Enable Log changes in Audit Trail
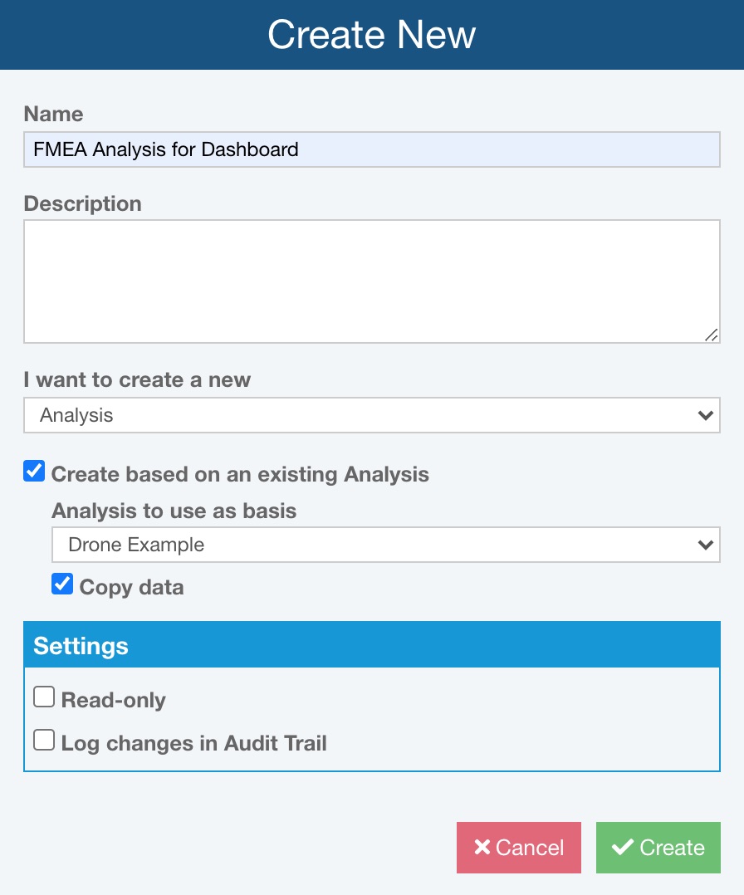 point(44,740)
